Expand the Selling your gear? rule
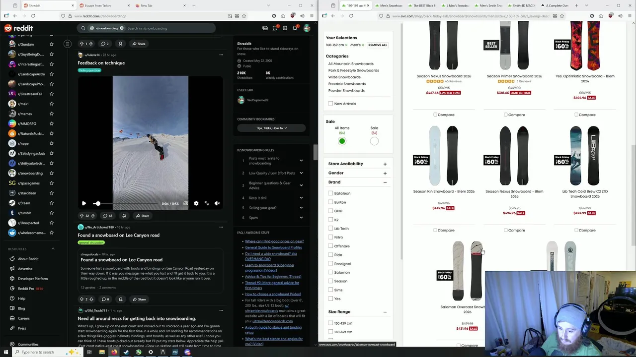This screenshot has width=636, height=357. [301, 208]
